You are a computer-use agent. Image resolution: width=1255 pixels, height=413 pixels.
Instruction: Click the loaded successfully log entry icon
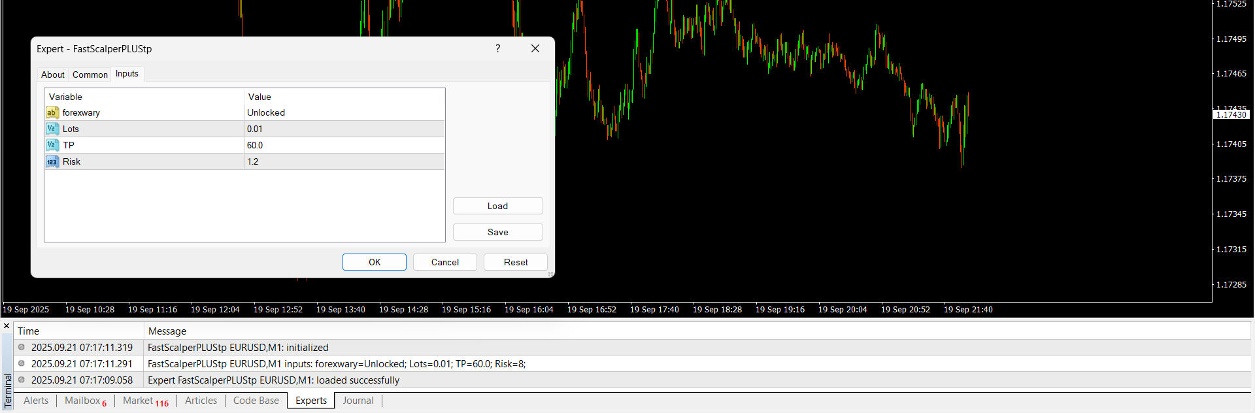click(22, 380)
